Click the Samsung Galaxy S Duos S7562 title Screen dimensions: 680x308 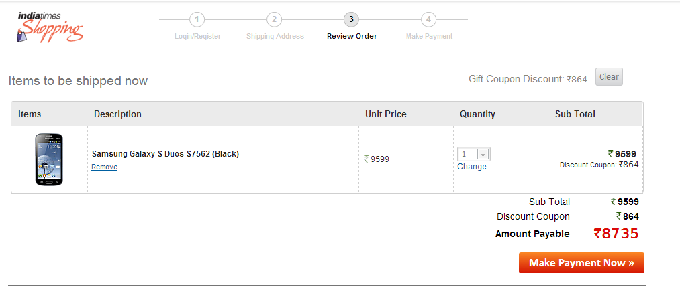[x=165, y=153]
